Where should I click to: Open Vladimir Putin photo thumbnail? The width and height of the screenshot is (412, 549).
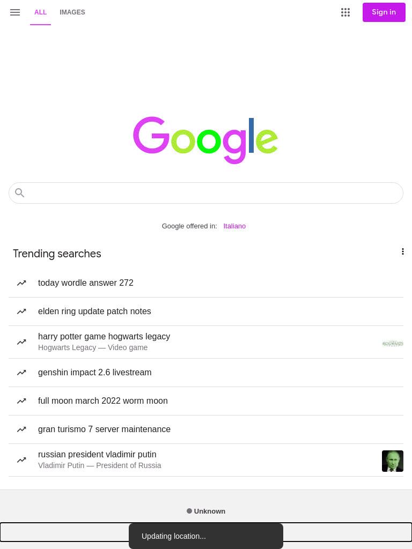(392, 461)
